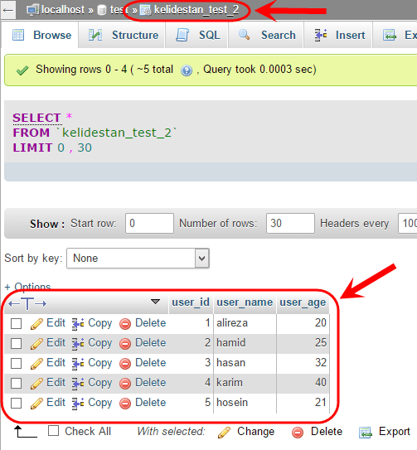Click the Start row input field
The image size is (417, 450).
tap(149, 223)
